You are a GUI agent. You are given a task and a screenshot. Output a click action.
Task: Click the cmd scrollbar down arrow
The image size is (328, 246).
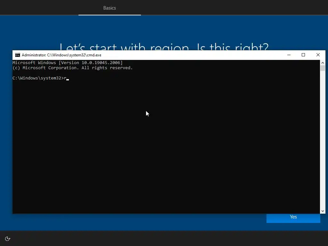tap(323, 211)
